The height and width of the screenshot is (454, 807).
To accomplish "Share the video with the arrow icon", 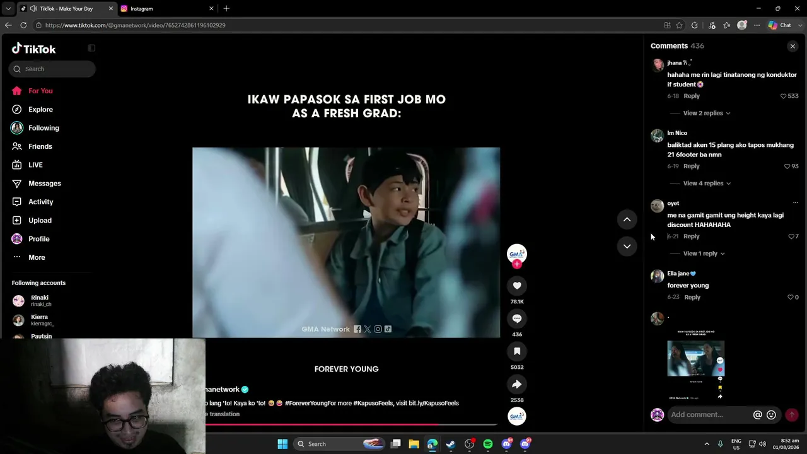I will coord(517,384).
